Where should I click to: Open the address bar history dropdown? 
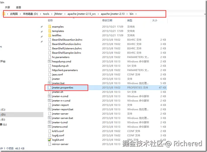(x=205, y=14)
